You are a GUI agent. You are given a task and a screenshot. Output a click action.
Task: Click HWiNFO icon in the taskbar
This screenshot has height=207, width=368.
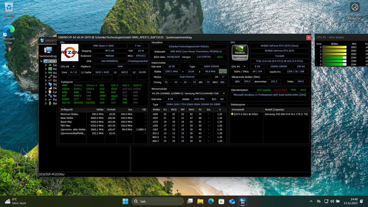click(242, 201)
